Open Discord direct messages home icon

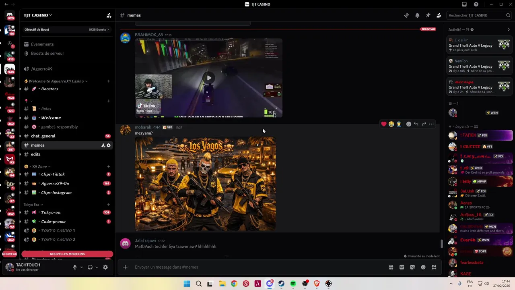tap(10, 15)
